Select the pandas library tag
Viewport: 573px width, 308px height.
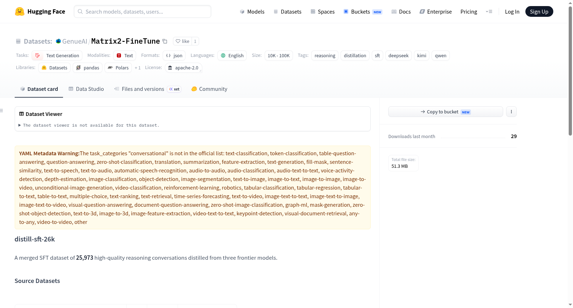(x=88, y=68)
